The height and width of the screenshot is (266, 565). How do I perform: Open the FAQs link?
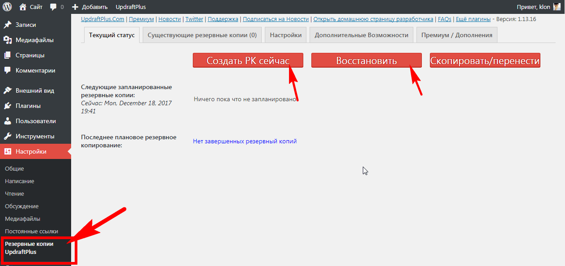[445, 19]
